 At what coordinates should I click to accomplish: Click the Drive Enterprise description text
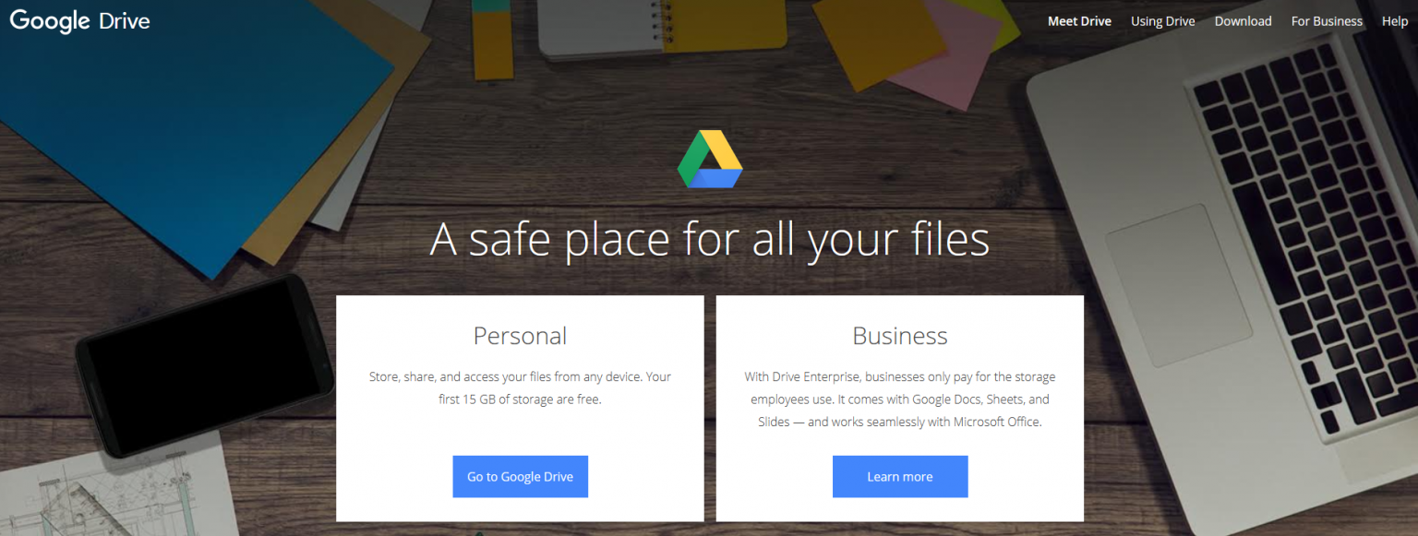click(900, 399)
